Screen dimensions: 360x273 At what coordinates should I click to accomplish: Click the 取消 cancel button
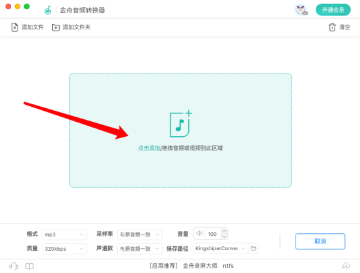[x=320, y=241]
